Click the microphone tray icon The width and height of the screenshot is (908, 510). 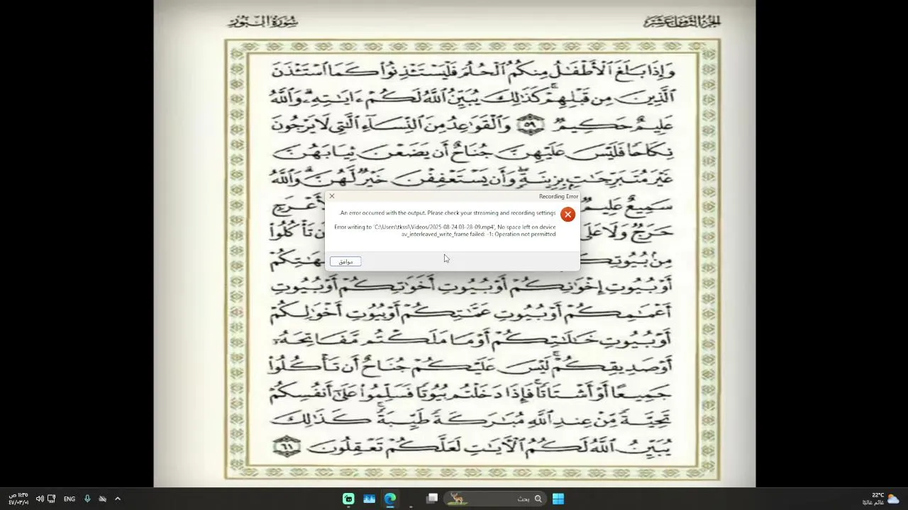(x=87, y=499)
